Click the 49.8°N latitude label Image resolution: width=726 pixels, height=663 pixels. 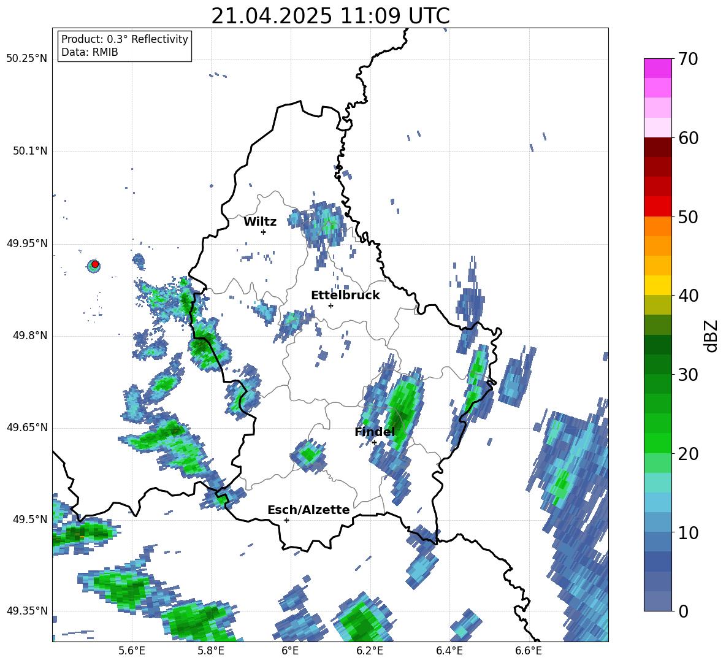click(29, 335)
